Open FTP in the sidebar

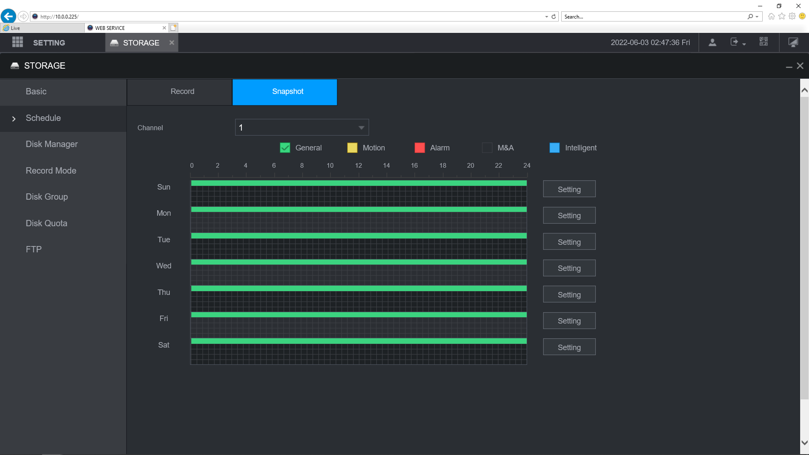click(63, 250)
